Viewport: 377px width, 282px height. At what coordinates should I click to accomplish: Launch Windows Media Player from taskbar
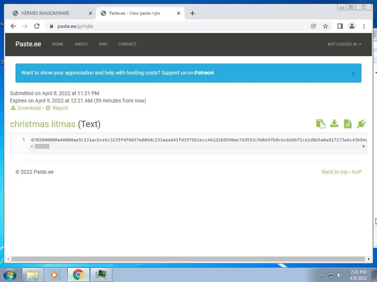pos(55,275)
